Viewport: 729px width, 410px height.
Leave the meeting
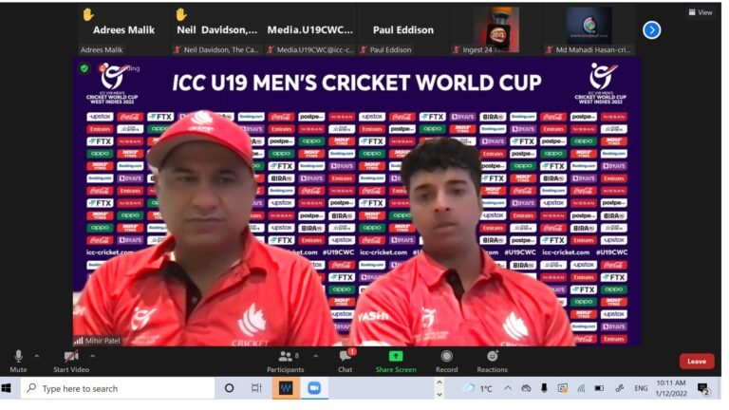pos(697,362)
